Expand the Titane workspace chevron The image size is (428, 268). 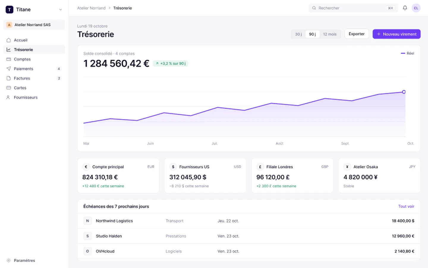point(60,10)
